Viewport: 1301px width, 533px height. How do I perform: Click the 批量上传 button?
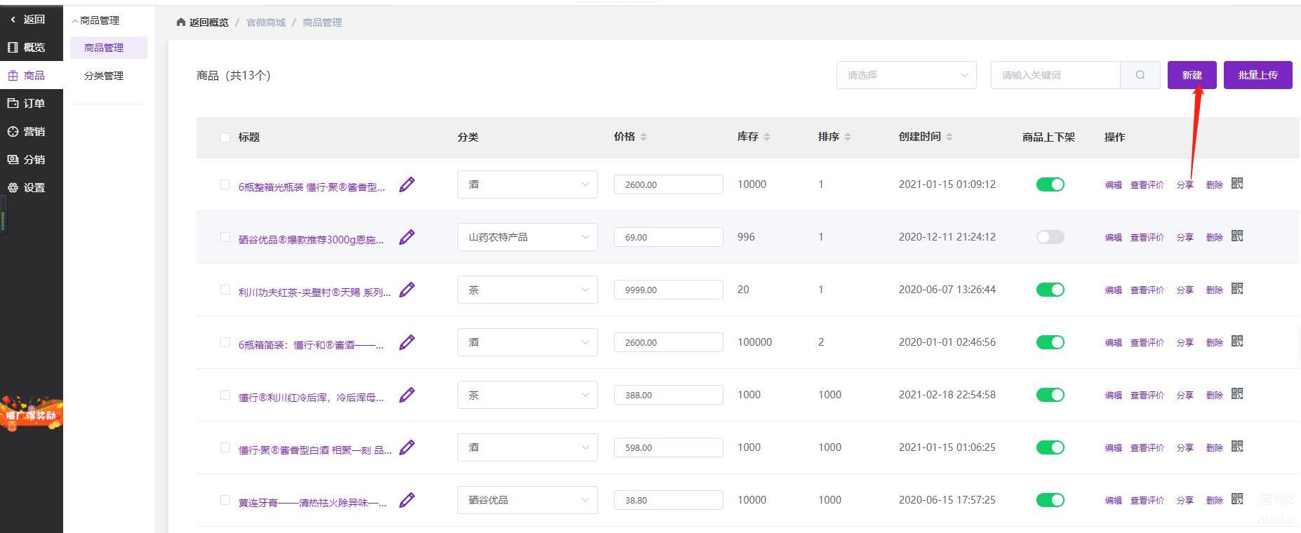point(1257,75)
